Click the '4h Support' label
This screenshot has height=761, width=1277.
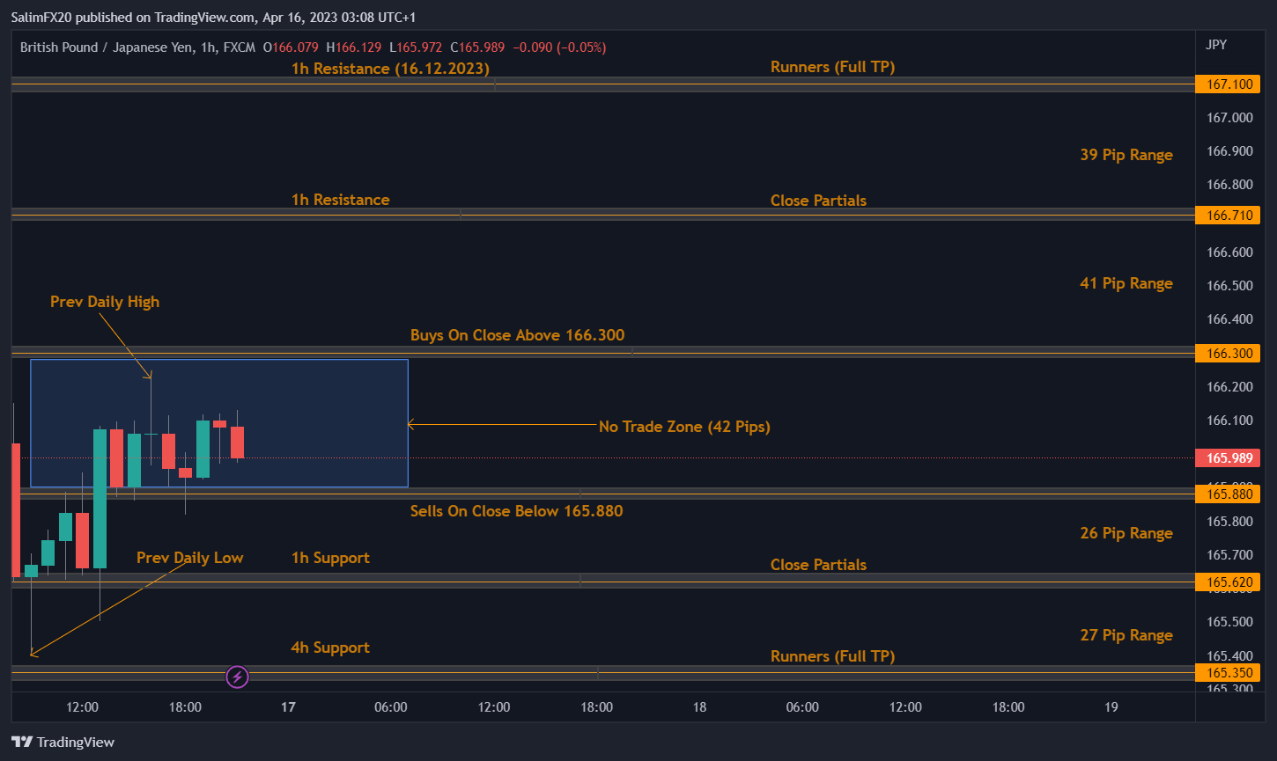click(x=329, y=648)
